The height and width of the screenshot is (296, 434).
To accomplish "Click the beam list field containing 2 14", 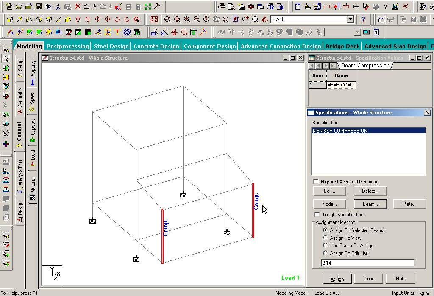I will point(368,263).
